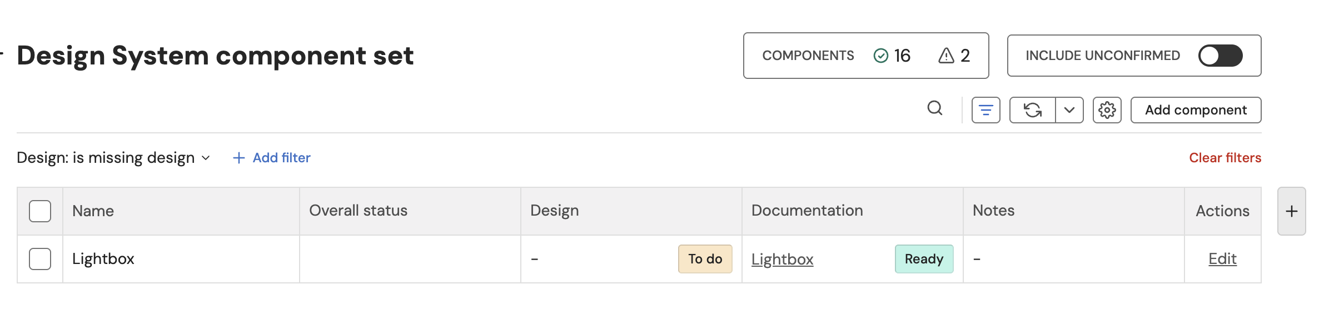
Task: Toggle the filter lines icon
Action: 985,110
